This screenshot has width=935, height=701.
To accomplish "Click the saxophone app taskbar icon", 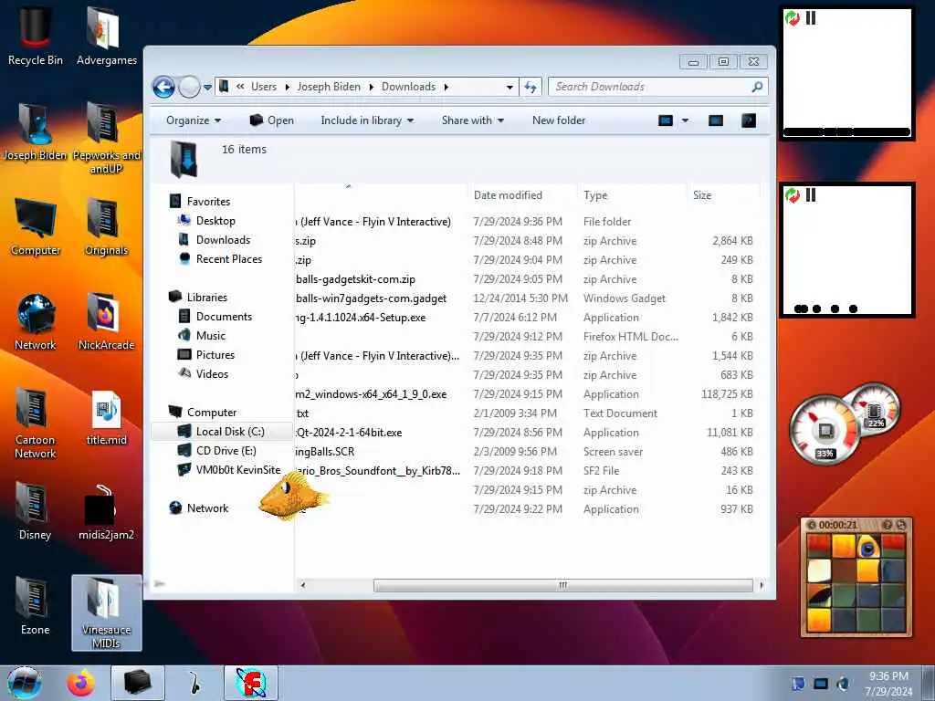I will tap(194, 683).
